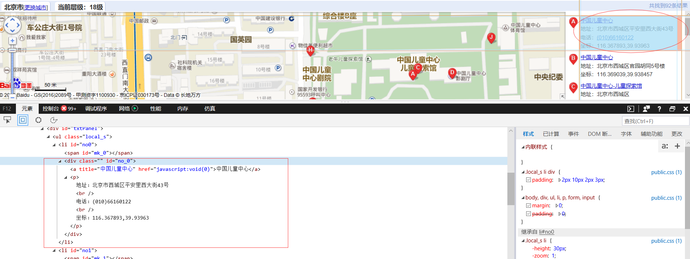Click the map pan down arrow
The width and height of the screenshot is (690, 259).
[13, 31]
